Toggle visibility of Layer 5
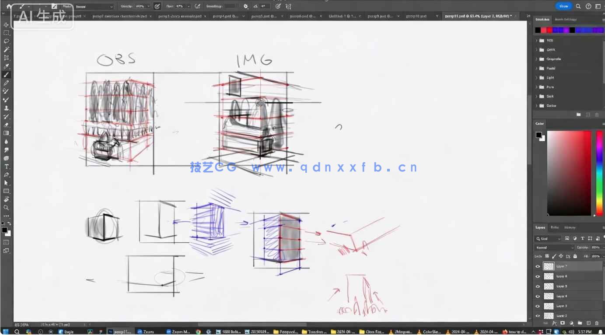The image size is (605, 335). tap(538, 286)
